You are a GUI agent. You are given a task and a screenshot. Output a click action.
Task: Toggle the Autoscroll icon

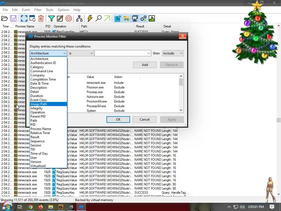click(32, 18)
